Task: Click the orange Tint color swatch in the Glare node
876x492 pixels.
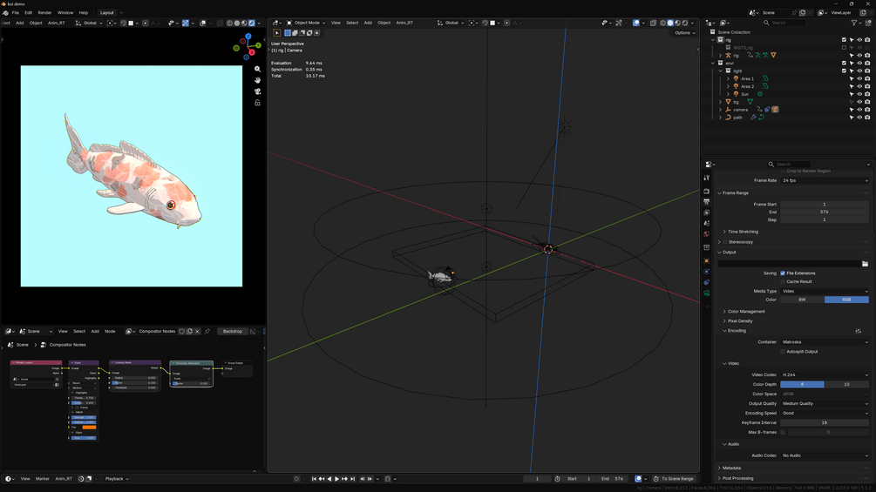Action: 90,428
